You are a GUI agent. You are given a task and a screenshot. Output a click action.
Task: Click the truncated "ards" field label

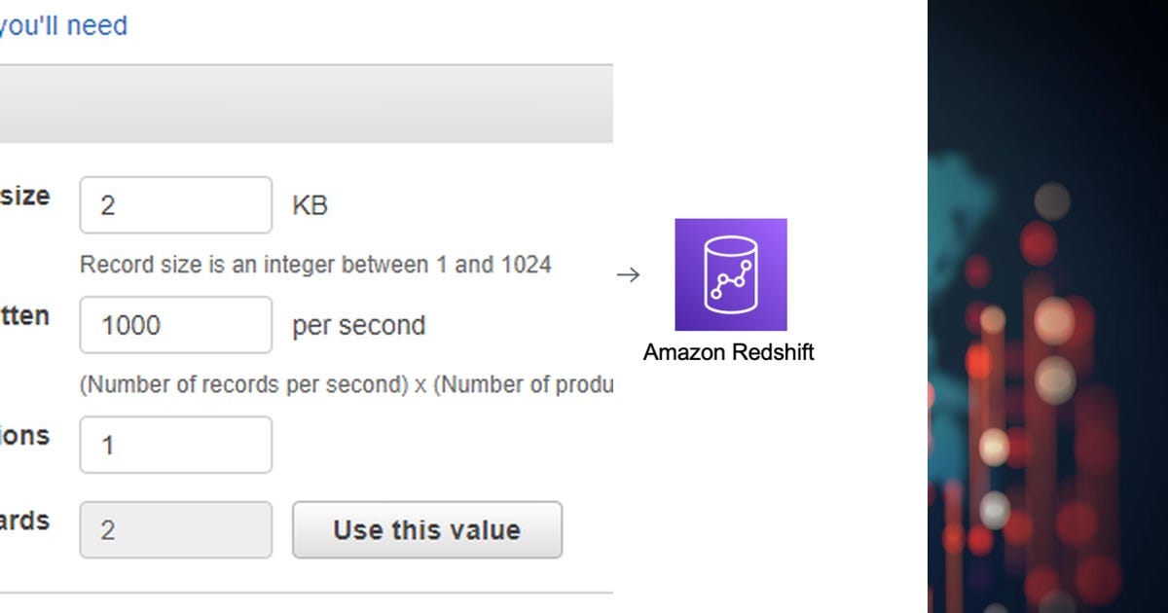tap(24, 521)
